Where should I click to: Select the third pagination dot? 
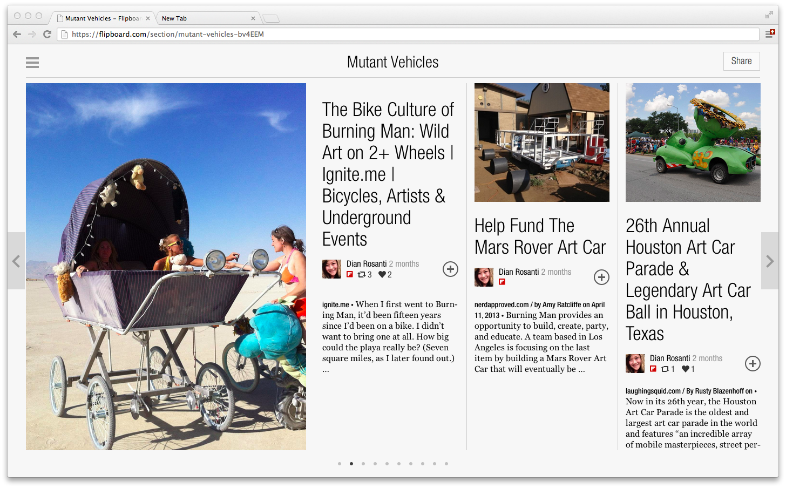(363, 464)
